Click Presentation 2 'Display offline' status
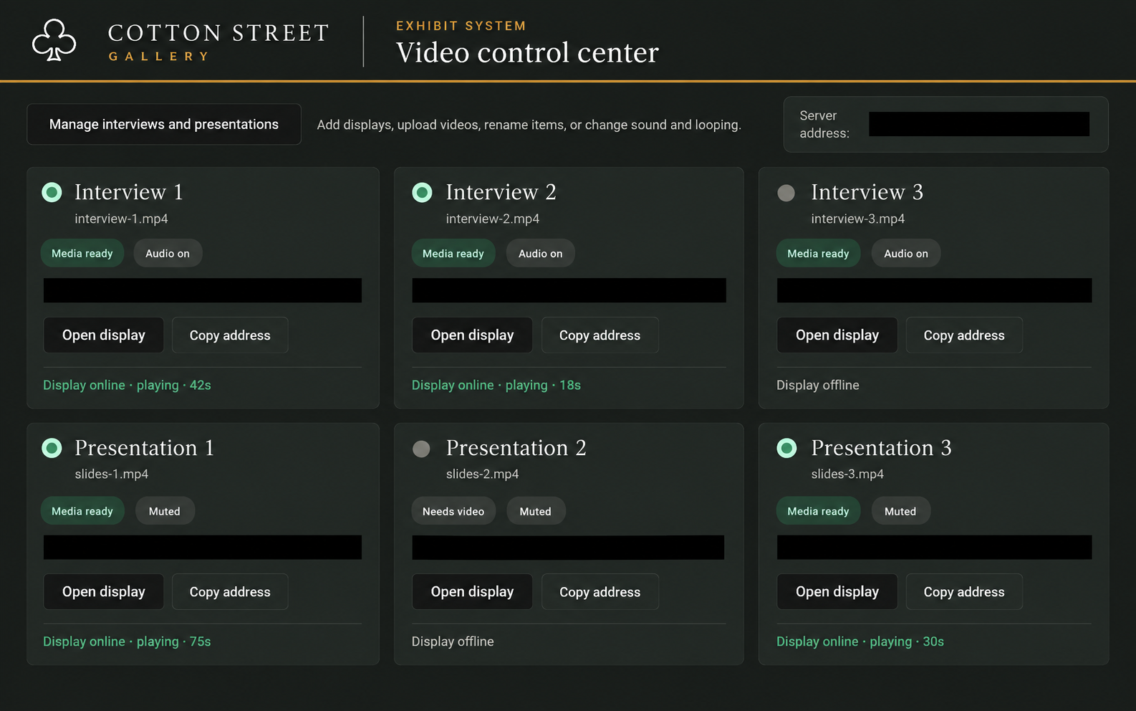 click(x=453, y=641)
